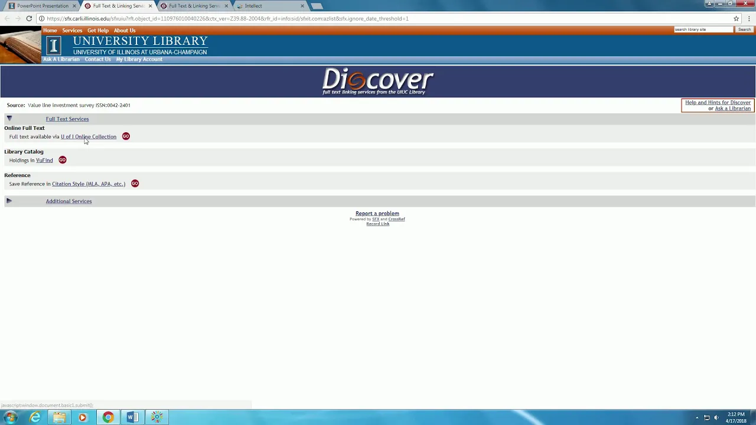756x425 pixels.
Task: Open Microsoft Word from taskbar
Action: point(132,417)
